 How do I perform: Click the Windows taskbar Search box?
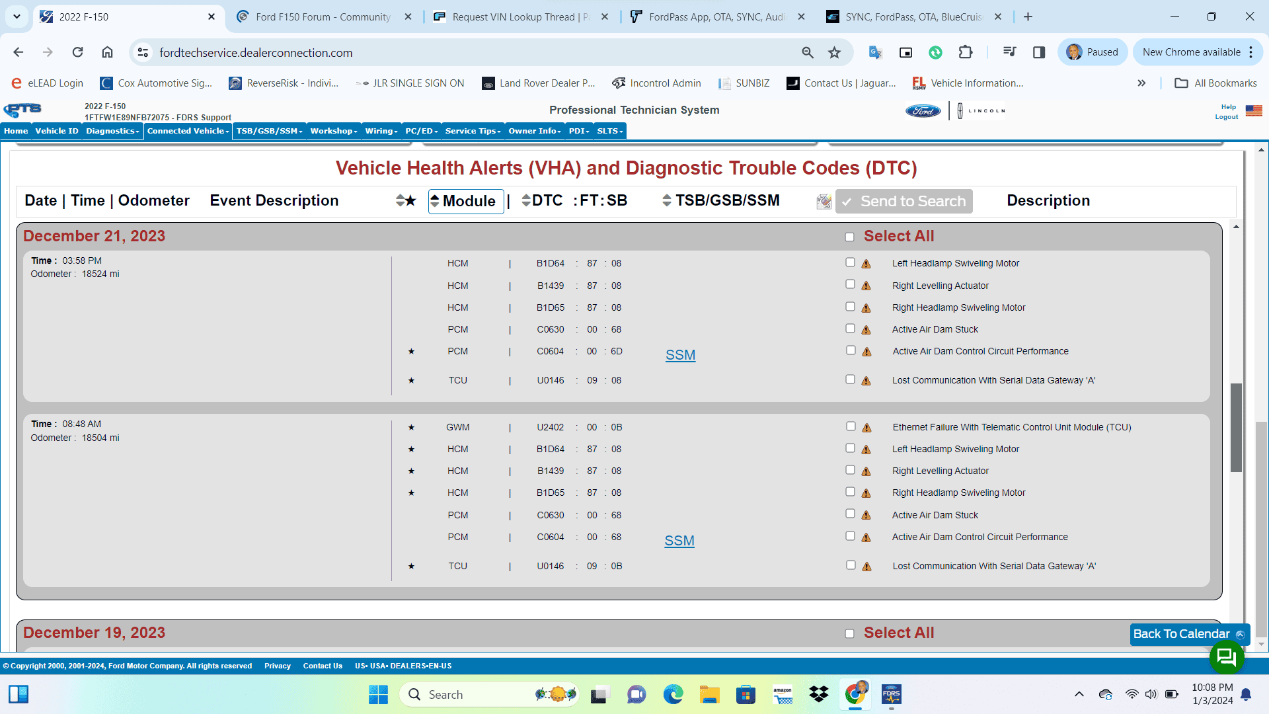489,694
